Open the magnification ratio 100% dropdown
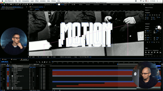 [34, 57]
